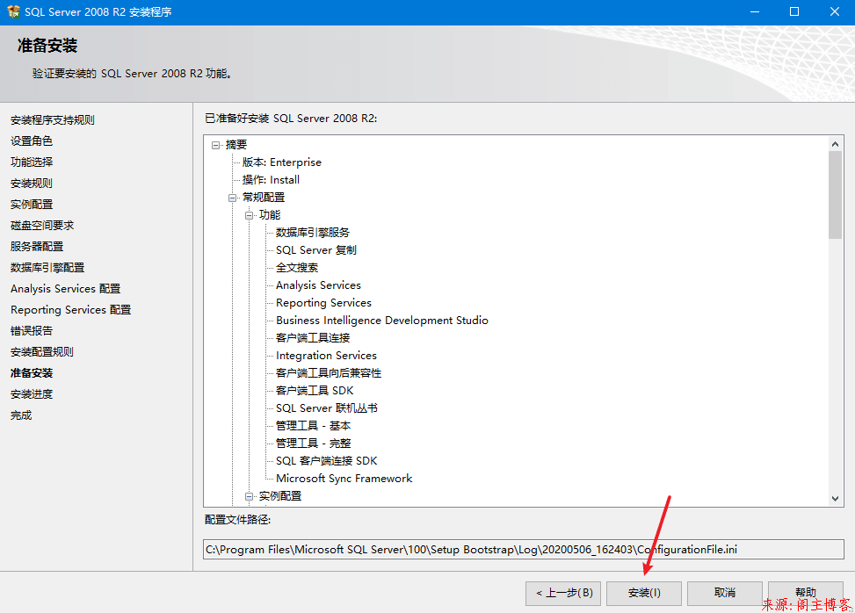Select Business Intelligence Development Studio row
Image resolution: width=855 pixels, height=613 pixels.
(x=382, y=321)
